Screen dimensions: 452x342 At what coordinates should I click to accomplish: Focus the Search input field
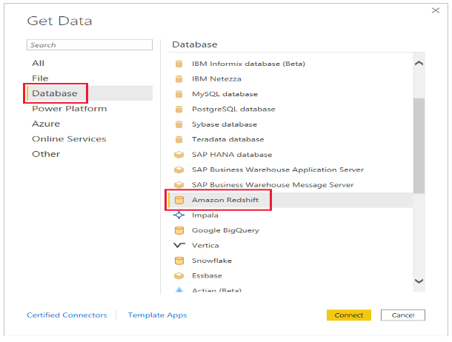pyautogui.click(x=89, y=45)
